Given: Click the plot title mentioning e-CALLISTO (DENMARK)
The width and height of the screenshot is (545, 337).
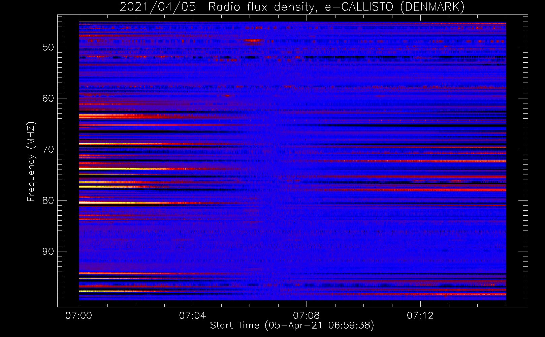Looking at the screenshot, I should pyautogui.click(x=292, y=7).
